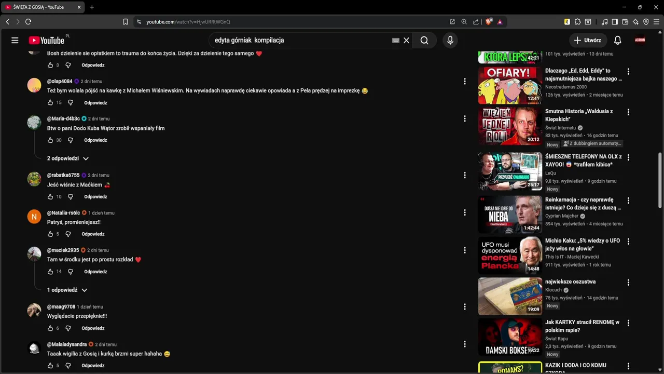Reply to the @Natalia-rs6lc comment
Viewport: 664px width, 374px height.
click(x=93, y=234)
